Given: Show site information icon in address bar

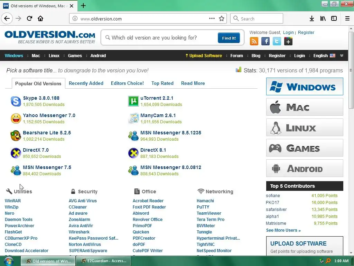Looking at the screenshot, I should [x=75, y=19].
